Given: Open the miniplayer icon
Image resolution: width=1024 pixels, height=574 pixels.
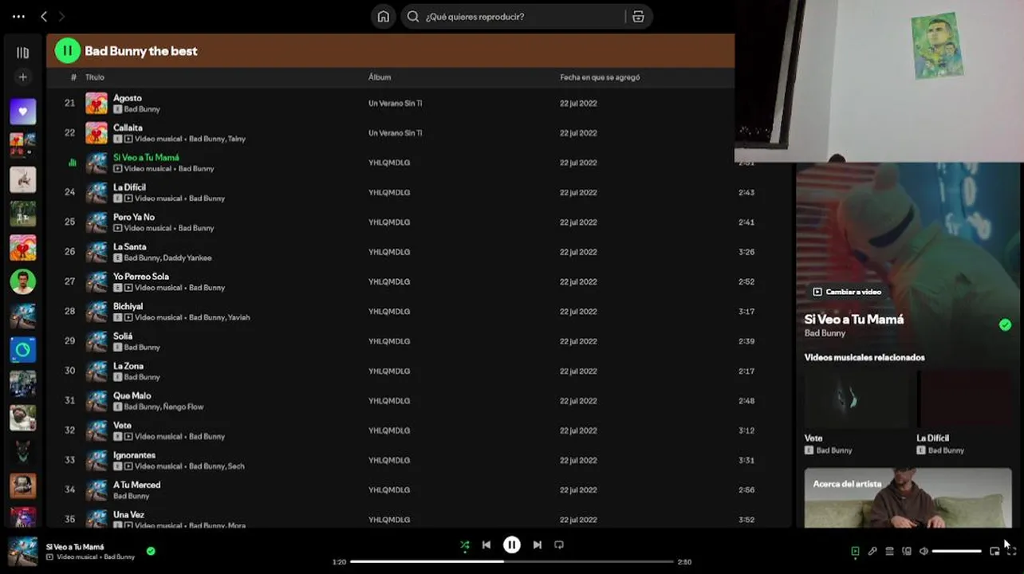Looking at the screenshot, I should coord(994,551).
